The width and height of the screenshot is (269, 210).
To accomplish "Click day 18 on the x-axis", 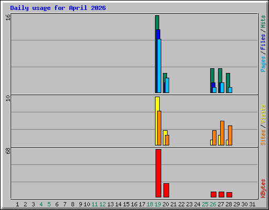I will 150,204.
